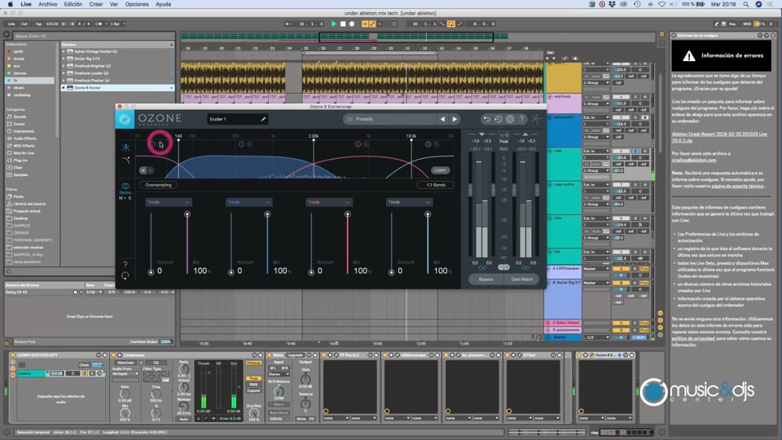Click band 2 Mix slider handle

click(267, 214)
